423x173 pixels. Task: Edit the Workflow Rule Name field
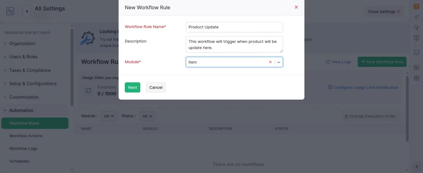(234, 27)
